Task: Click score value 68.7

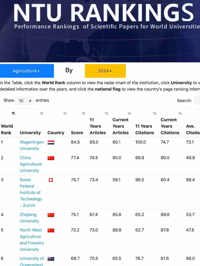Action: click(x=75, y=258)
